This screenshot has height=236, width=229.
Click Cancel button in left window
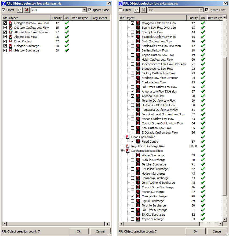tap(100, 231)
